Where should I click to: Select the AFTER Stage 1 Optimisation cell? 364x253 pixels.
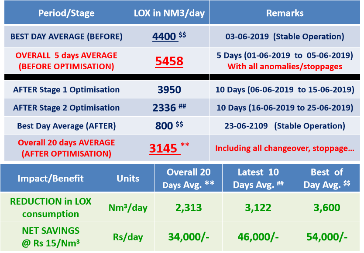(66, 90)
